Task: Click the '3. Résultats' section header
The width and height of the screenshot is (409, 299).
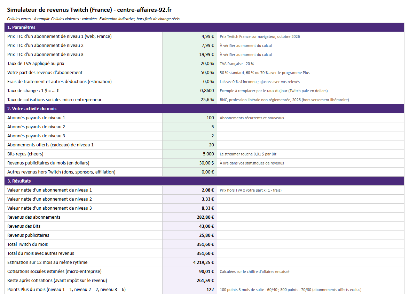Action: click(x=204, y=181)
